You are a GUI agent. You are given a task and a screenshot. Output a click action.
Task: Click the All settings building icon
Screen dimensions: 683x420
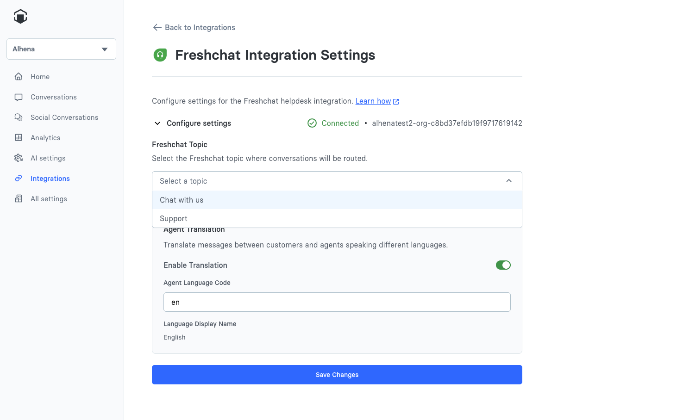pyautogui.click(x=19, y=199)
